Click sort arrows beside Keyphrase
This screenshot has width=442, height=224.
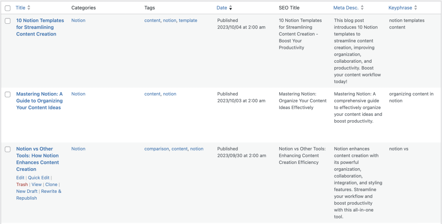(x=416, y=8)
